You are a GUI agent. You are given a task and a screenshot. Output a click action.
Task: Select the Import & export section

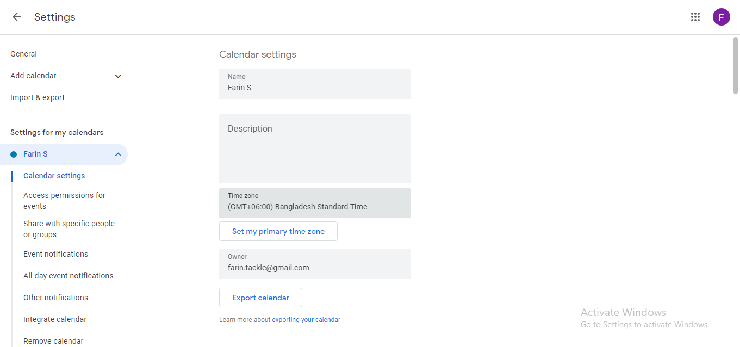click(x=37, y=97)
